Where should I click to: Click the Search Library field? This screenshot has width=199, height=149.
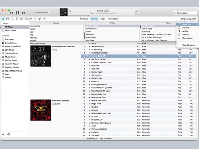(185, 13)
